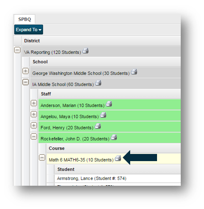Viewport: 204px width, 209px height.
Task: Click the Rockefeller, John D. row text
Action: pos(75,139)
